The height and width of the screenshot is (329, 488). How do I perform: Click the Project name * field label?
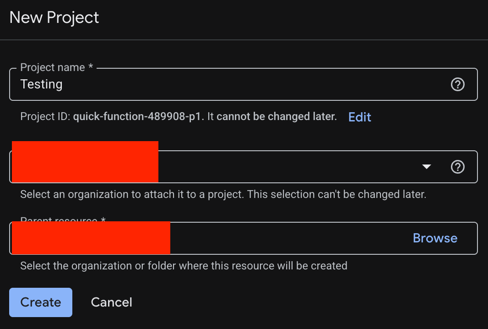coord(57,67)
